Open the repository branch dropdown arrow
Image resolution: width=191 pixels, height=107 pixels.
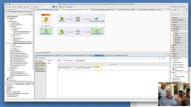click(33, 12)
